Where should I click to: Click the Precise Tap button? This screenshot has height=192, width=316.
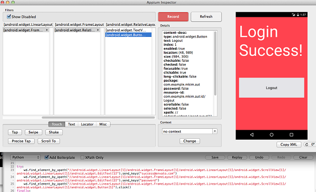coord(21,141)
